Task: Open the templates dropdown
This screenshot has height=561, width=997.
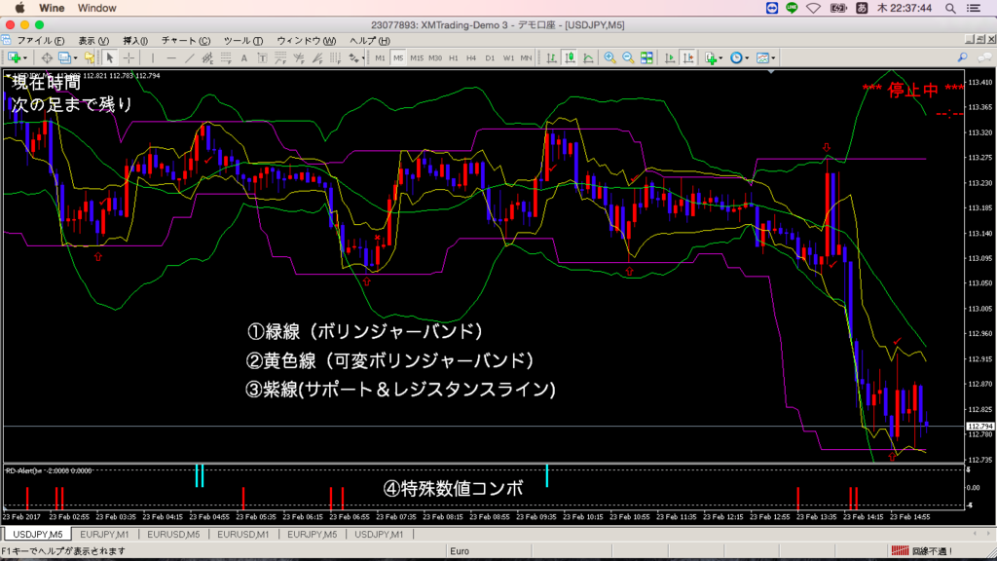Action: [765, 57]
